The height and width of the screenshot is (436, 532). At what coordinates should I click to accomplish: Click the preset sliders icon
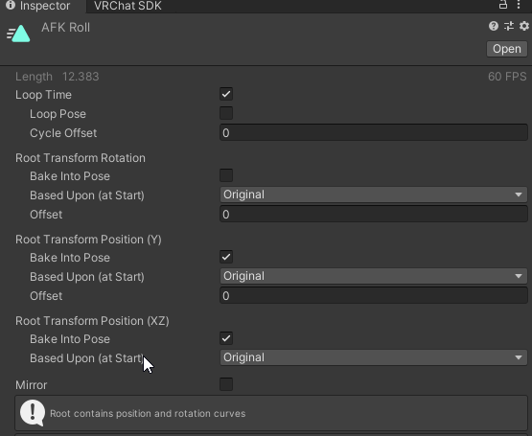point(509,26)
